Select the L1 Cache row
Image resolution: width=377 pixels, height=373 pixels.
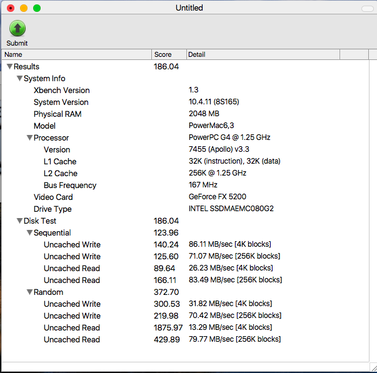pos(185,161)
